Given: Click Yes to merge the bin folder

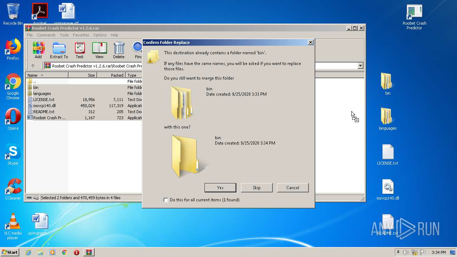Looking at the screenshot, I should [220, 188].
